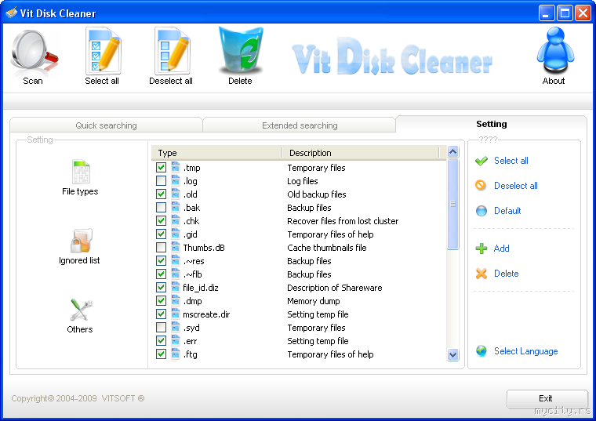The height and width of the screenshot is (421, 596).
Task: Uncheck the .dmp file type checkbox
Action: pyautogui.click(x=162, y=300)
